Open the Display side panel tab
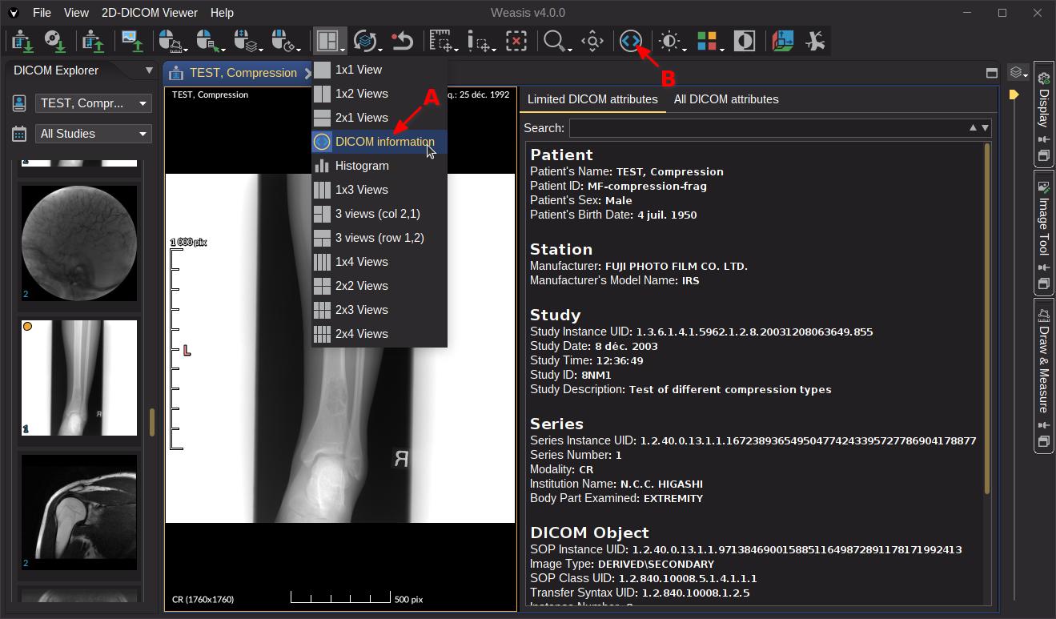This screenshot has height=619, width=1056. 1043,115
